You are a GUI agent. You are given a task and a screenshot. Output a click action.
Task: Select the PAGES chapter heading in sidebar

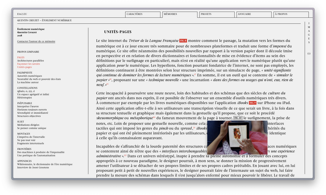click(21, 57)
